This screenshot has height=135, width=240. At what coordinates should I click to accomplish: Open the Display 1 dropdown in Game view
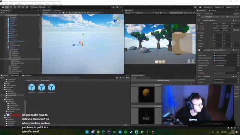tap(129, 13)
